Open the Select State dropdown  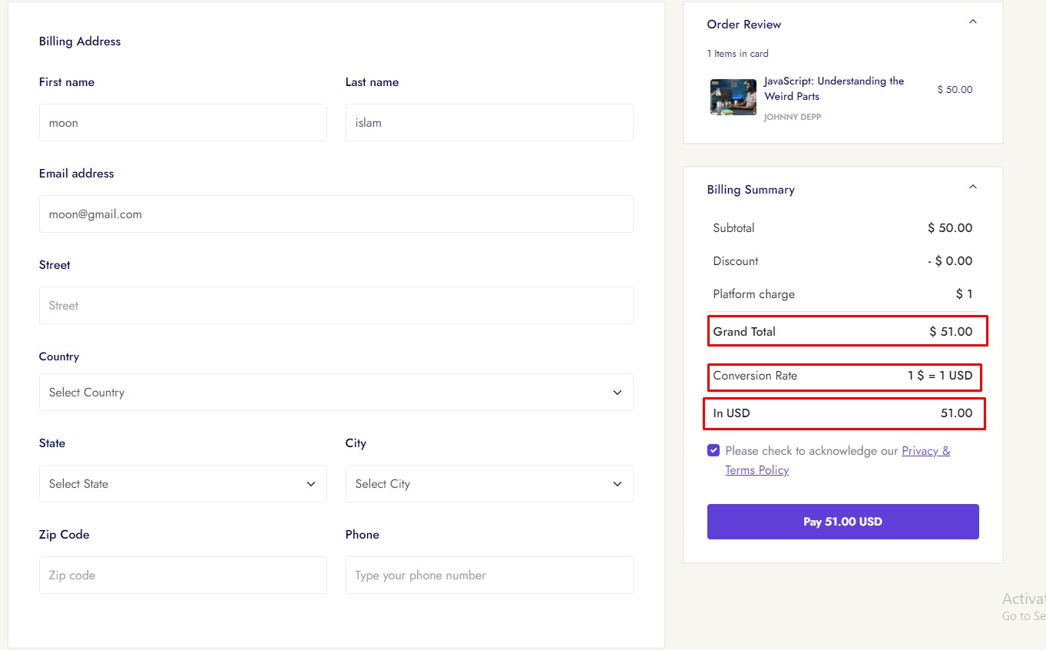tap(183, 484)
